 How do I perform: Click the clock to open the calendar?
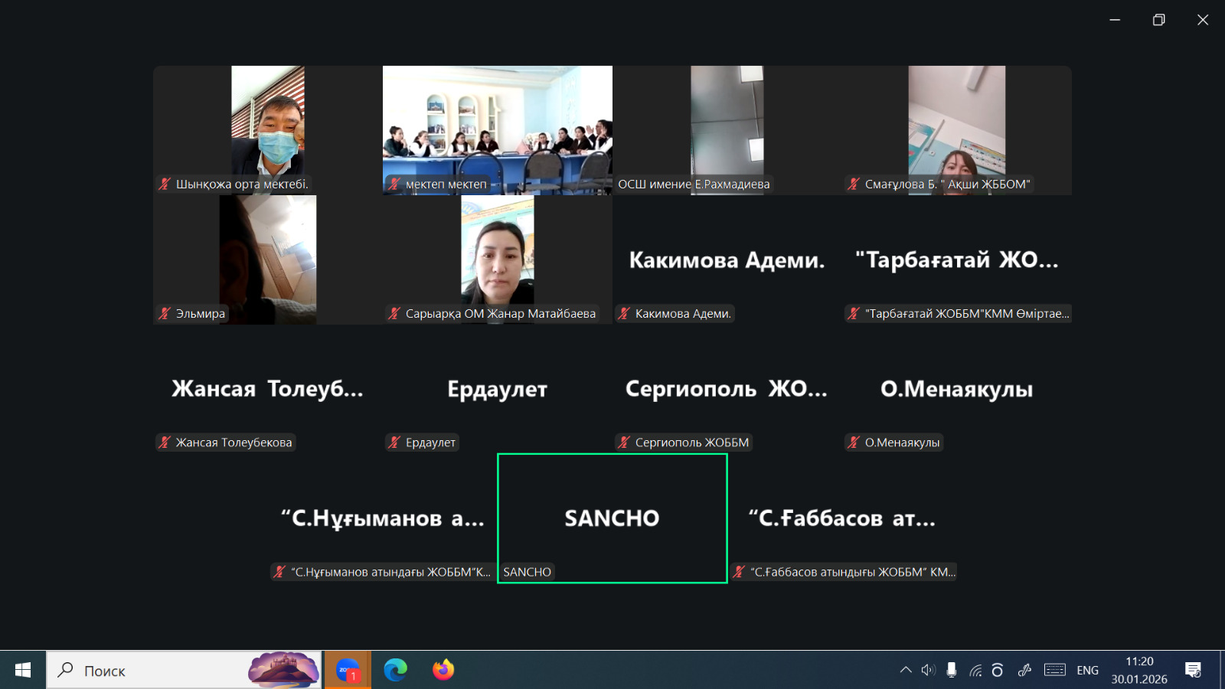pos(1140,669)
